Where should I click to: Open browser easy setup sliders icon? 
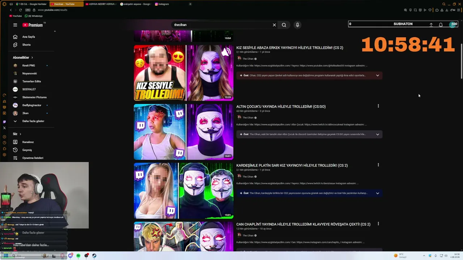pos(459,10)
